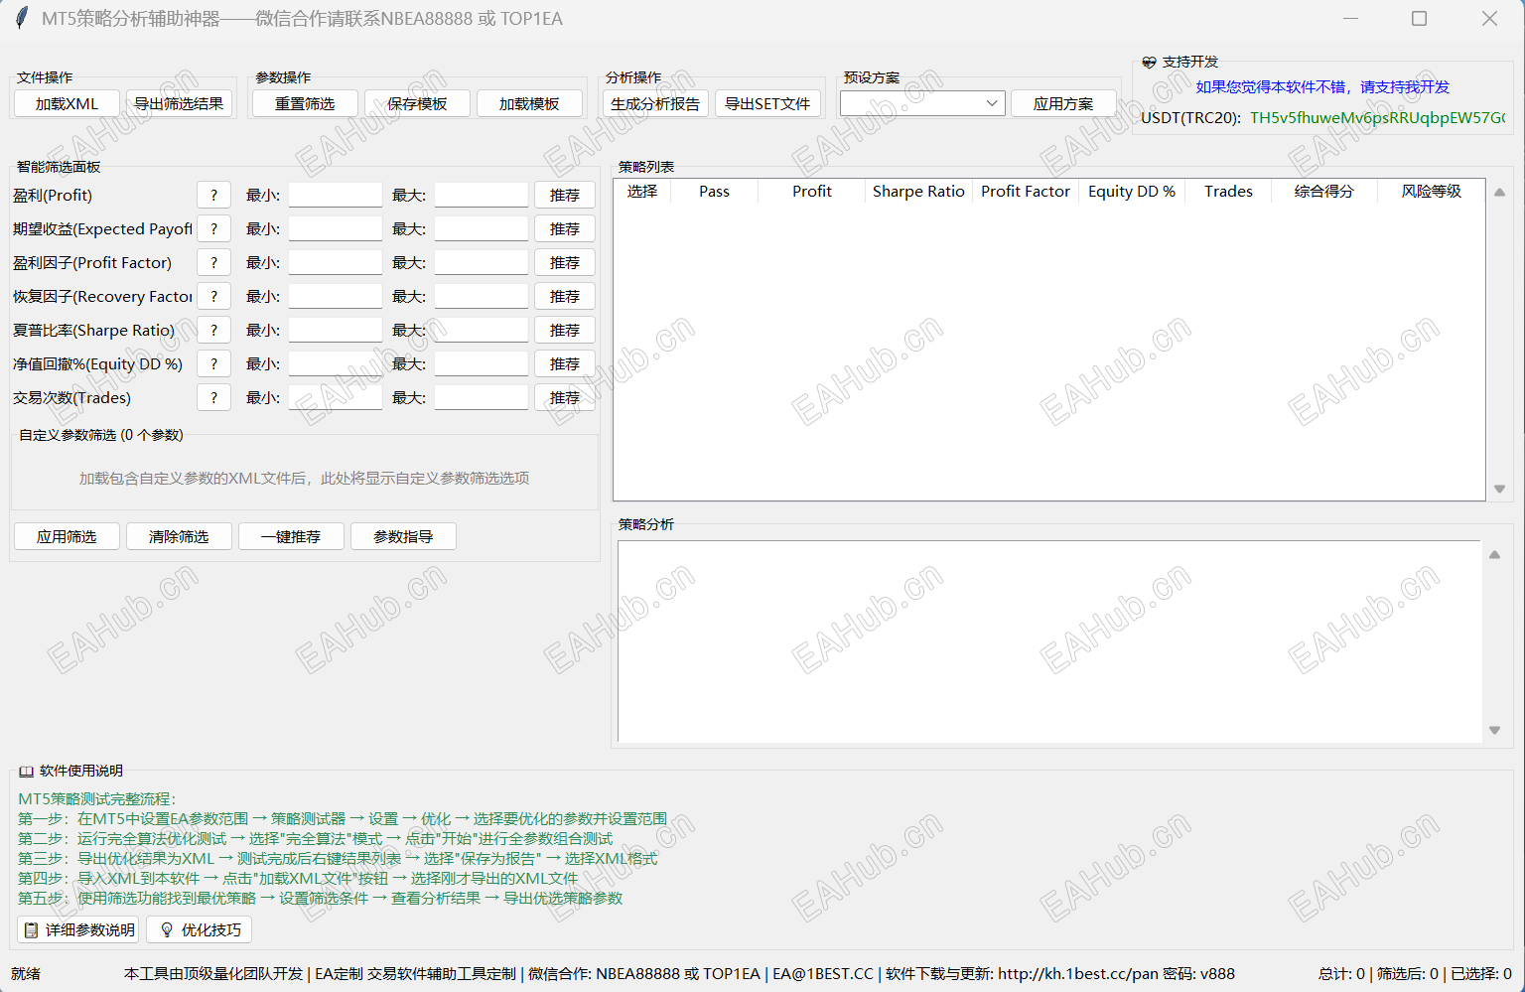
Task: Apply filters with 应用筛选
Action: (x=67, y=537)
